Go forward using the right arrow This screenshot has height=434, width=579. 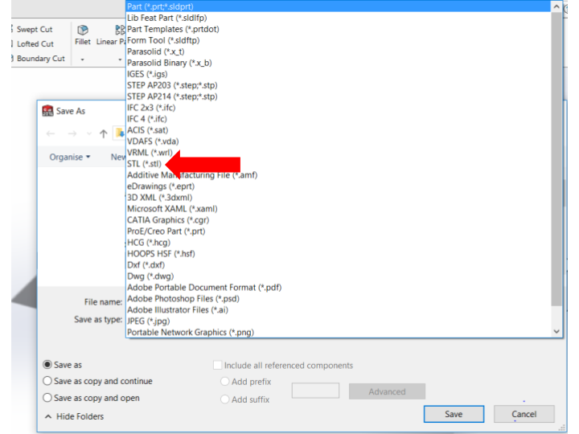[72, 133]
